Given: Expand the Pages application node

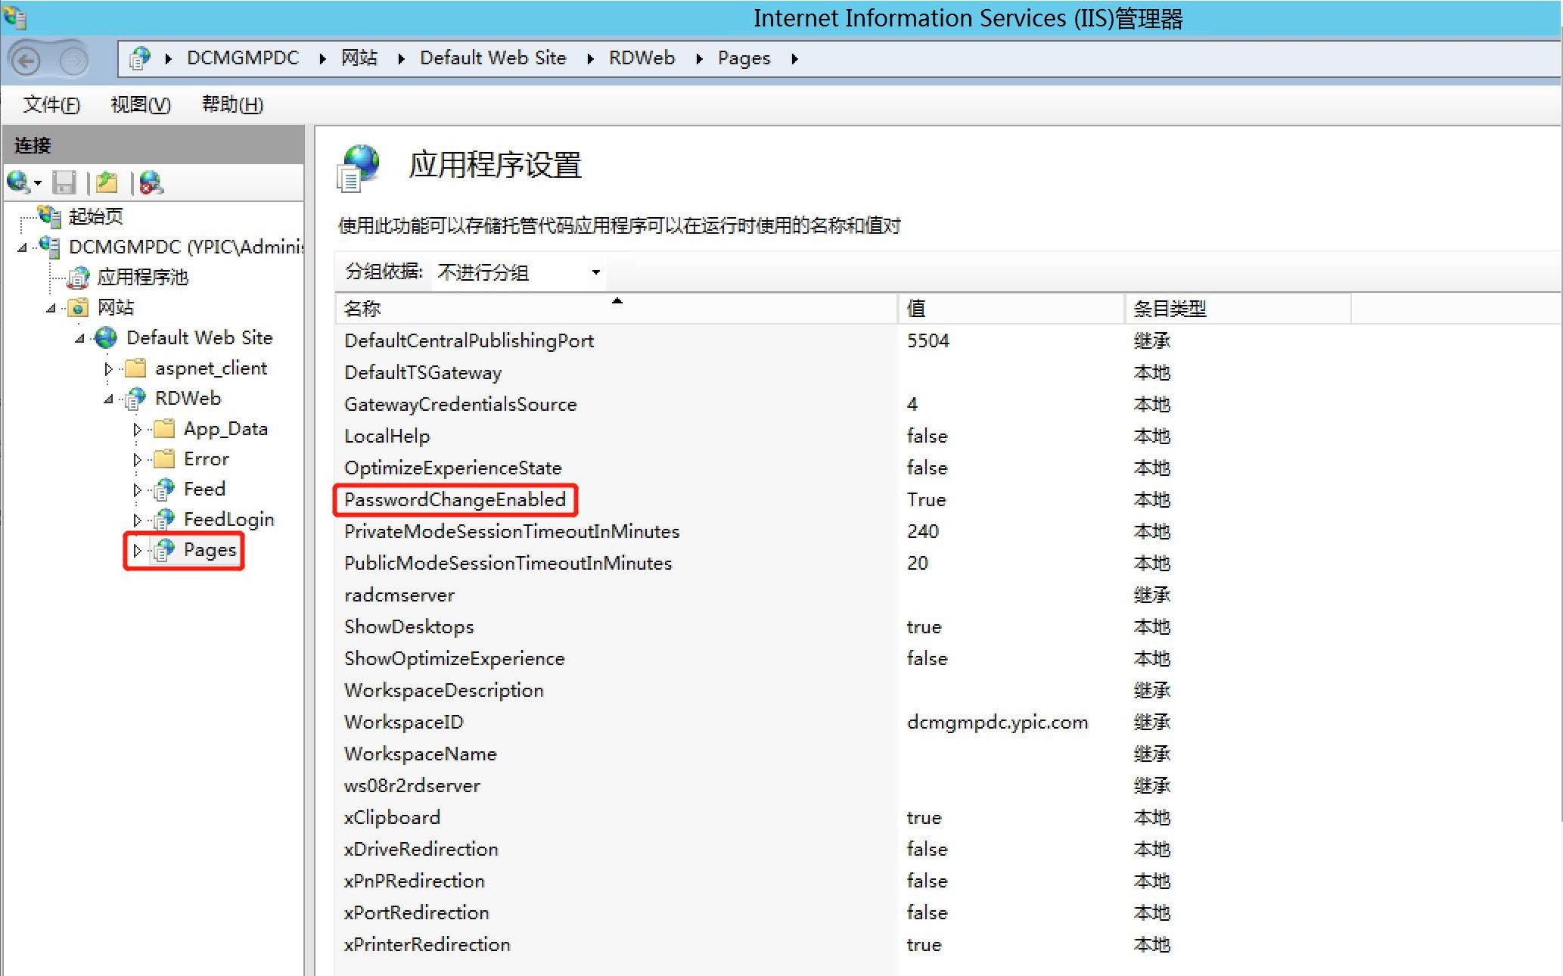Looking at the screenshot, I should [x=137, y=551].
